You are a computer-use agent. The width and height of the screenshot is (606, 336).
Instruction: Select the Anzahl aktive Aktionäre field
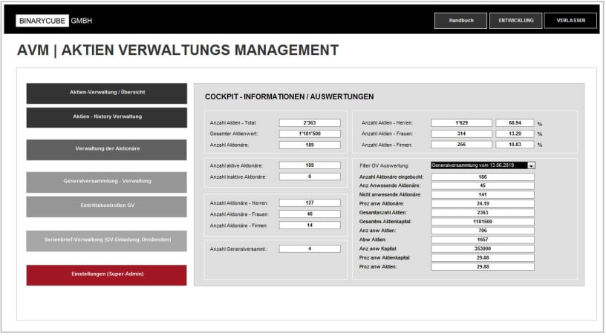309,165
